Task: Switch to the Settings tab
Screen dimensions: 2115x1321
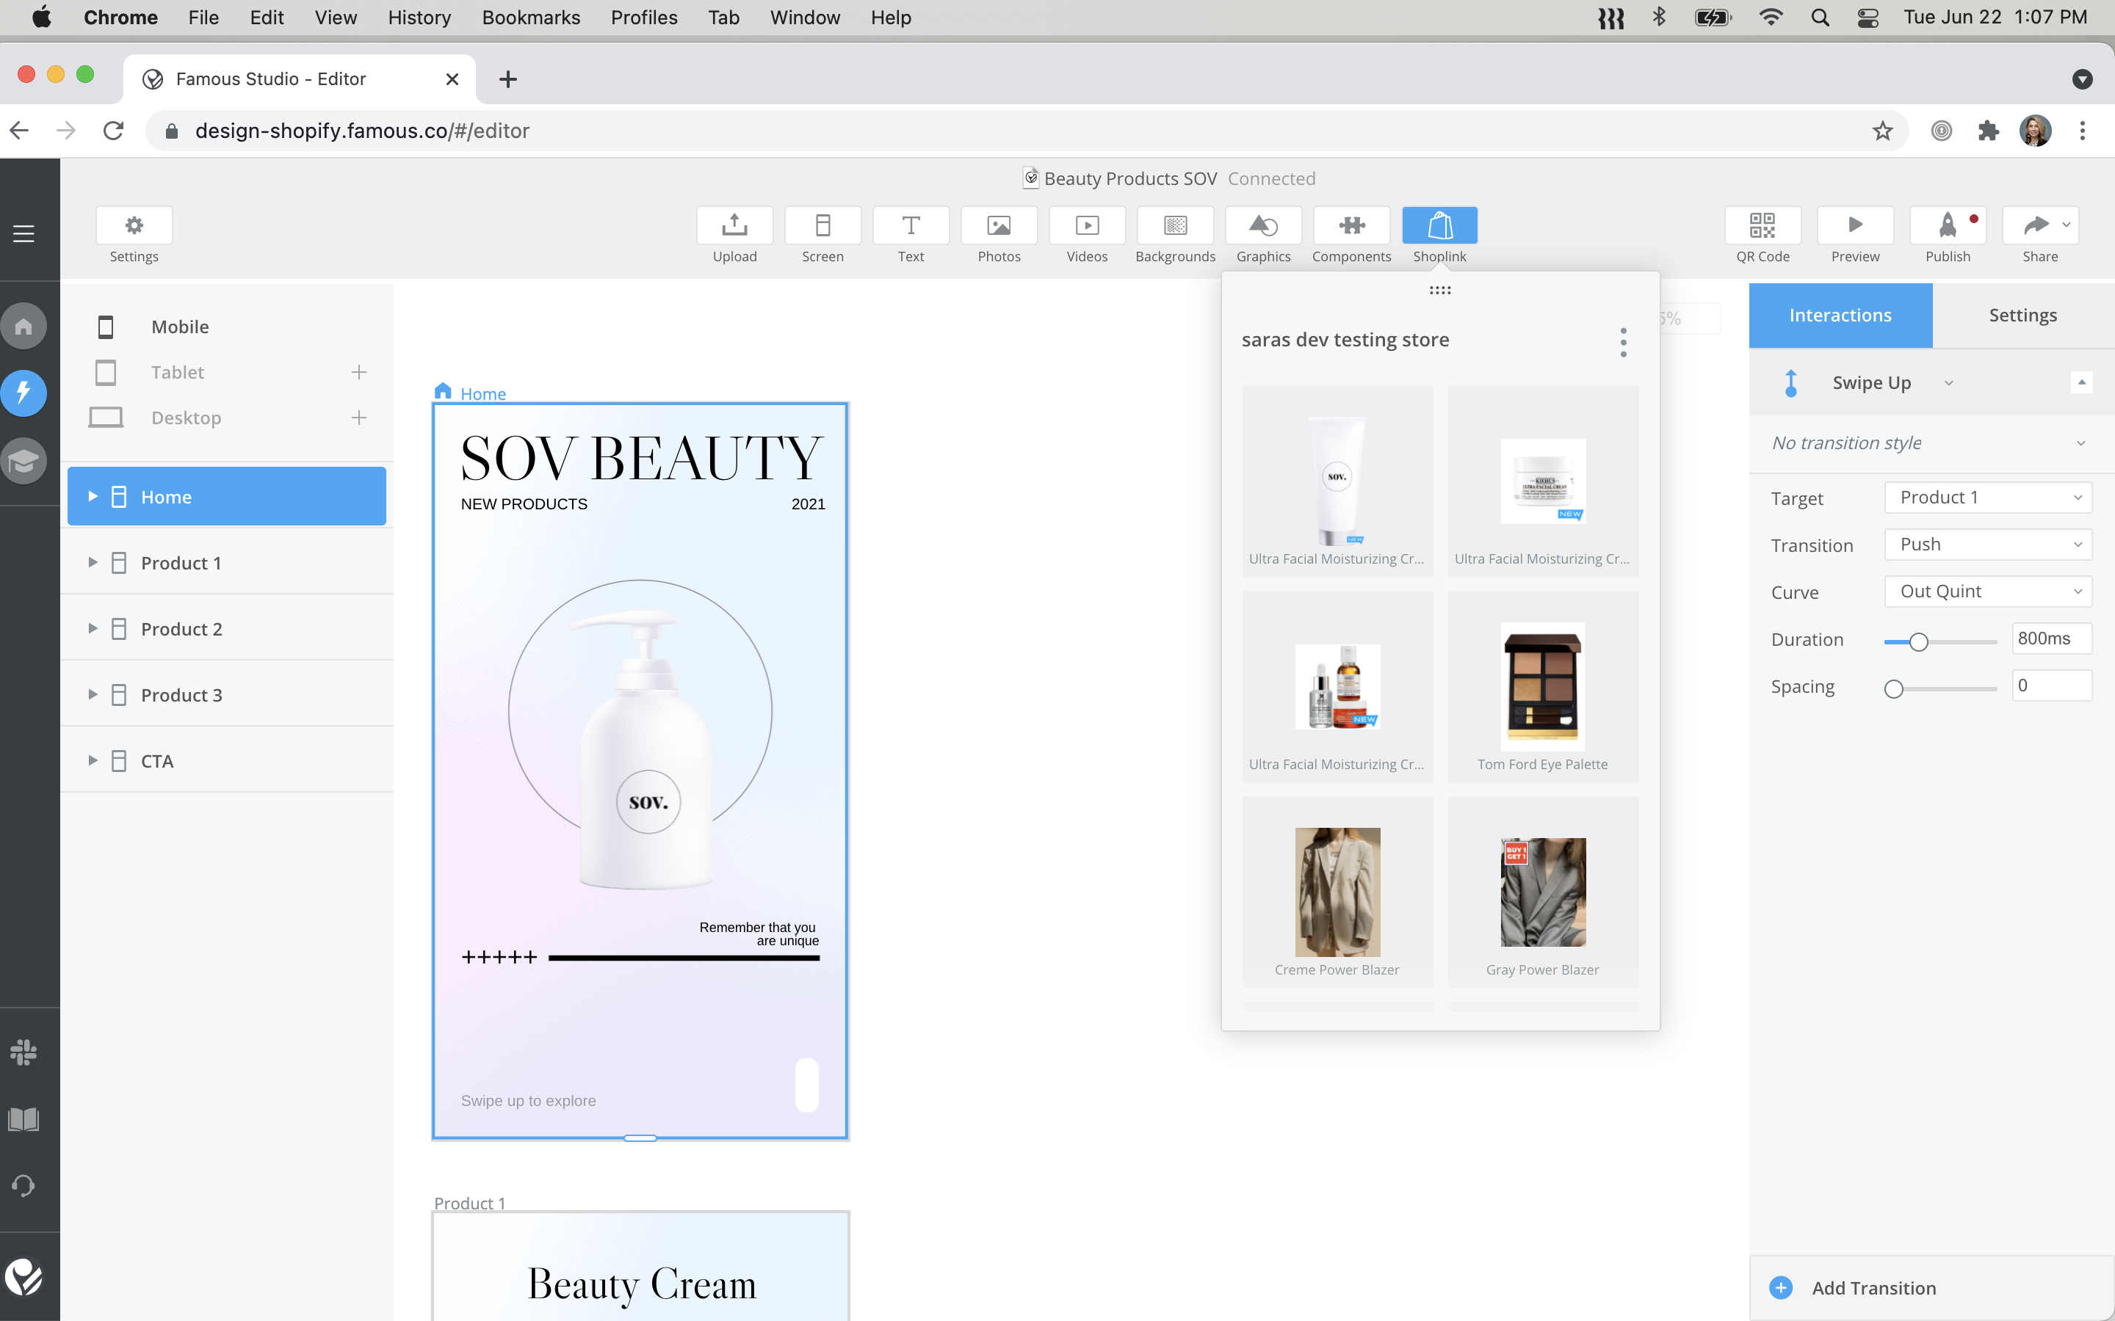Action: click(x=2022, y=316)
